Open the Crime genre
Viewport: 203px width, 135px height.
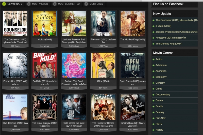[x=175, y=89]
